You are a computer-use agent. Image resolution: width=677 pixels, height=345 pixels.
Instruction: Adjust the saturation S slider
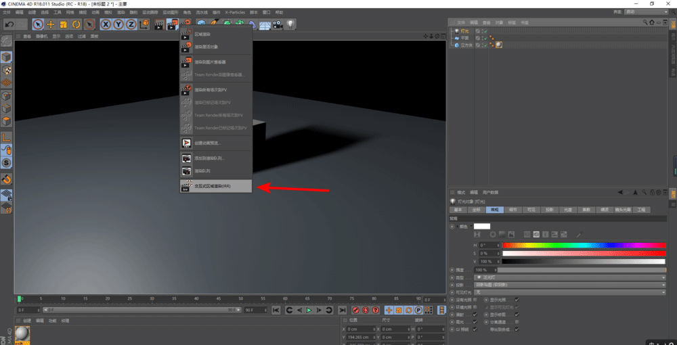point(584,253)
